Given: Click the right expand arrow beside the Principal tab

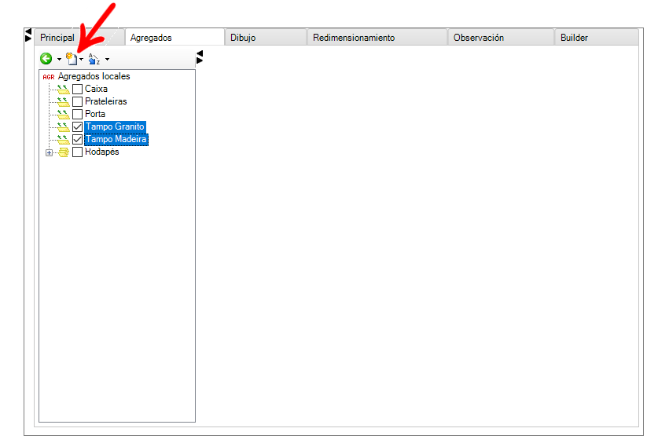Looking at the screenshot, I should 28,38.
